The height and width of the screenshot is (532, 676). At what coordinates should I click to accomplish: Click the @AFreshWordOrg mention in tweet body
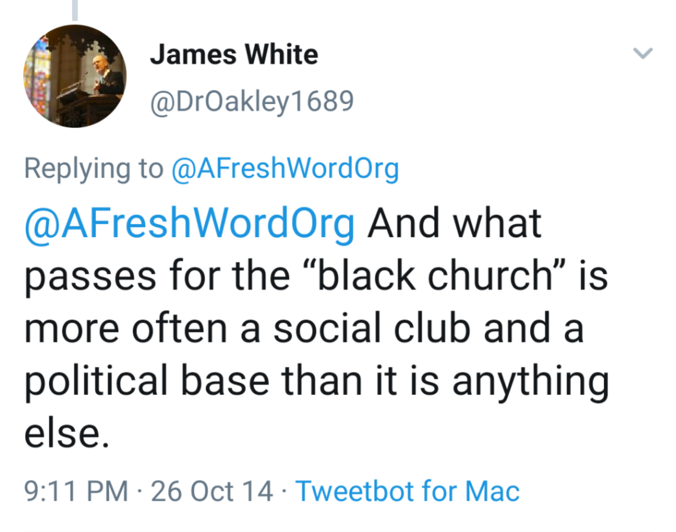pyautogui.click(x=190, y=223)
